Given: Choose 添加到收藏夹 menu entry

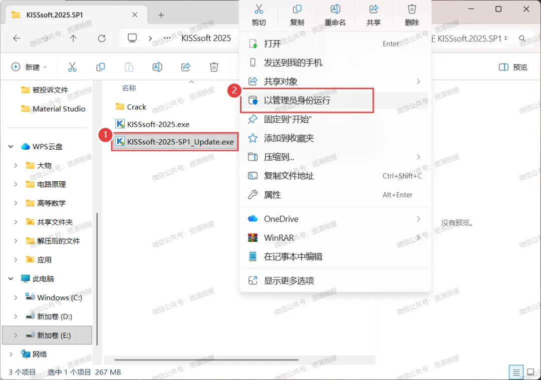Looking at the screenshot, I should click(x=335, y=138).
